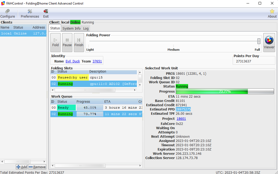Open the About star icon
This screenshot has width=278, height=174.
pos(272,14)
